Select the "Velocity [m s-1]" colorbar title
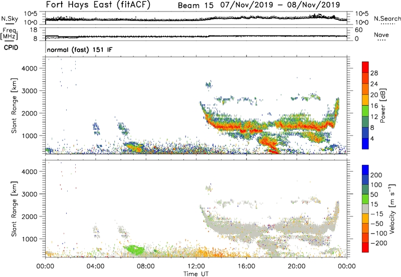This screenshot has width=401, height=277. pos(392,208)
